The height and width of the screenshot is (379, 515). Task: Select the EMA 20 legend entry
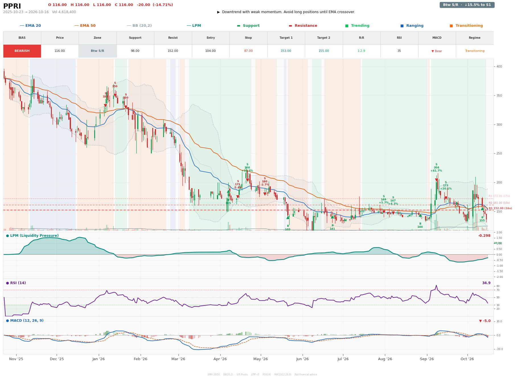point(30,26)
